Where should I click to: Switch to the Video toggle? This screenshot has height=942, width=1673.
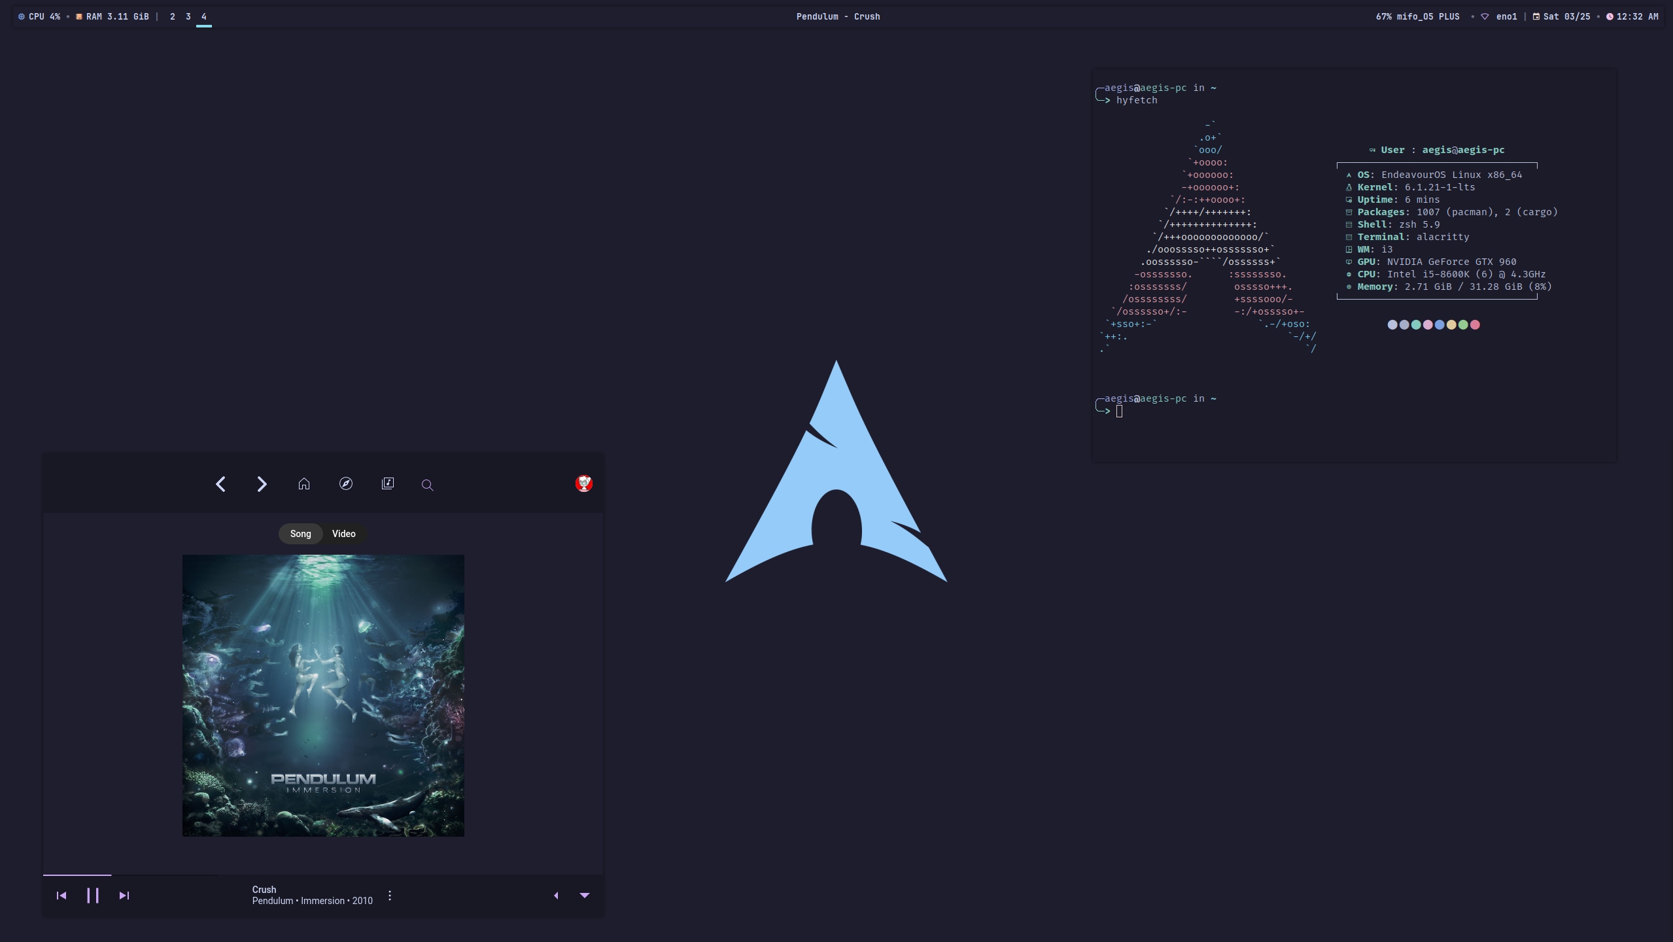(x=343, y=533)
